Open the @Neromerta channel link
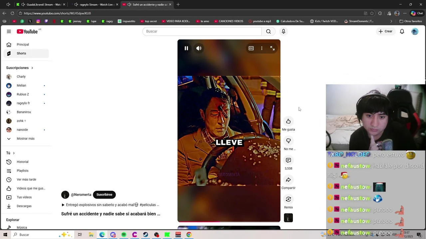Image resolution: width=426 pixels, height=239 pixels. [81, 195]
